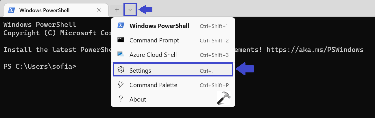This screenshot has height=118, width=375.
Task: Click the Command Palette lightning icon
Action: tap(121, 85)
